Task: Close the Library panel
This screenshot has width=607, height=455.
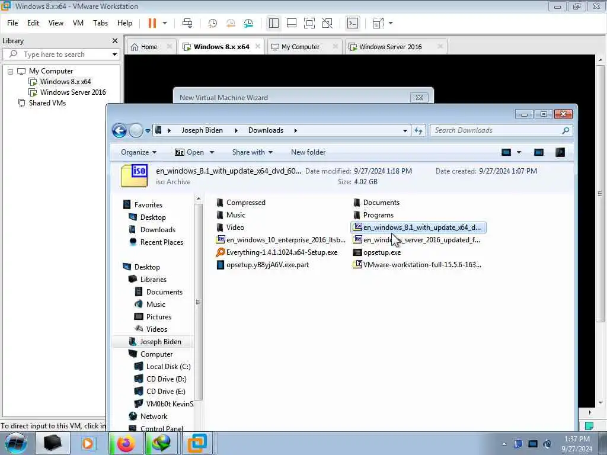Action: pos(114,41)
